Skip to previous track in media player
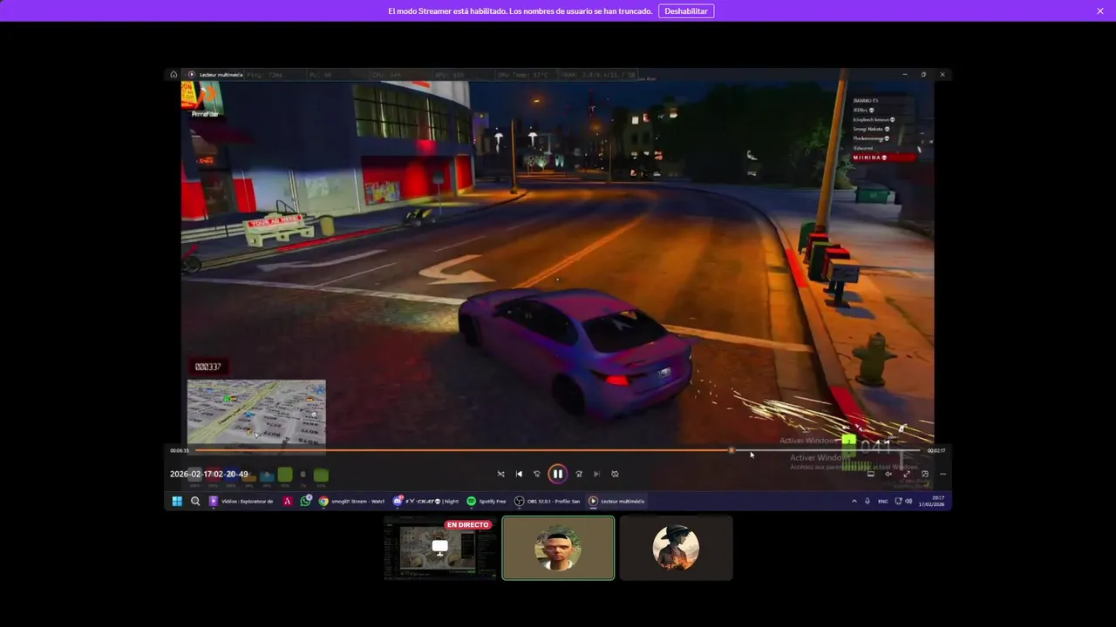The height and width of the screenshot is (627, 1116). (519, 474)
